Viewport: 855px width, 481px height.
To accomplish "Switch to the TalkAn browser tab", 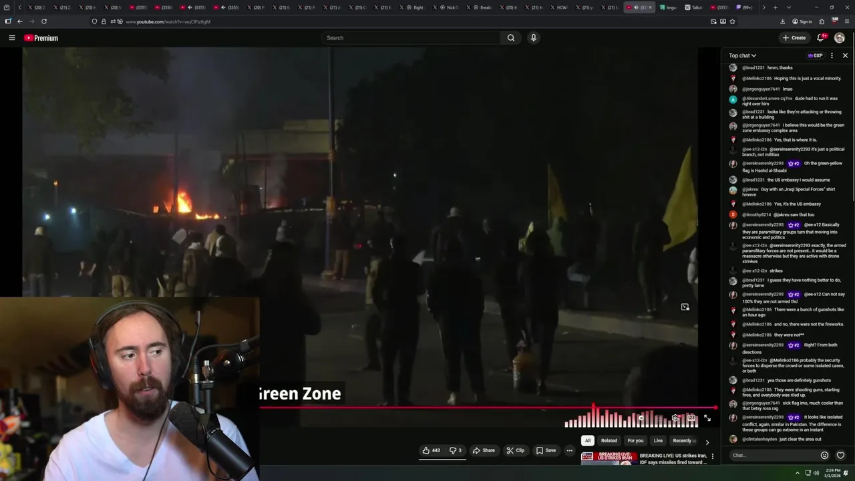I will [x=695, y=7].
